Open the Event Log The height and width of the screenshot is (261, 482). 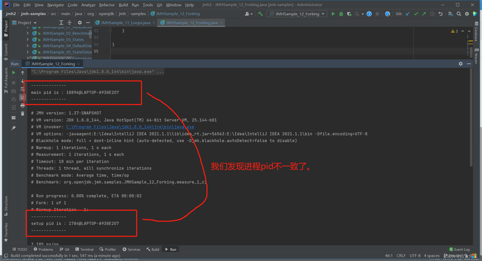click(459, 249)
